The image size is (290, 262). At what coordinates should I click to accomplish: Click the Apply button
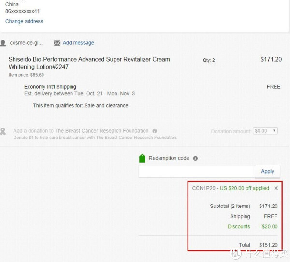[x=267, y=171]
